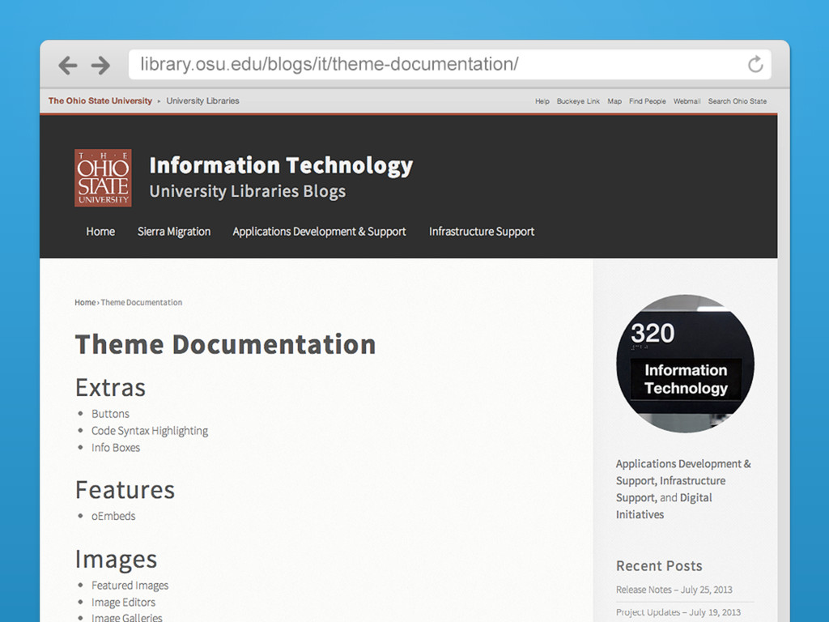This screenshot has height=622, width=829.
Task: Click the Features section heading
Action: [x=125, y=490]
